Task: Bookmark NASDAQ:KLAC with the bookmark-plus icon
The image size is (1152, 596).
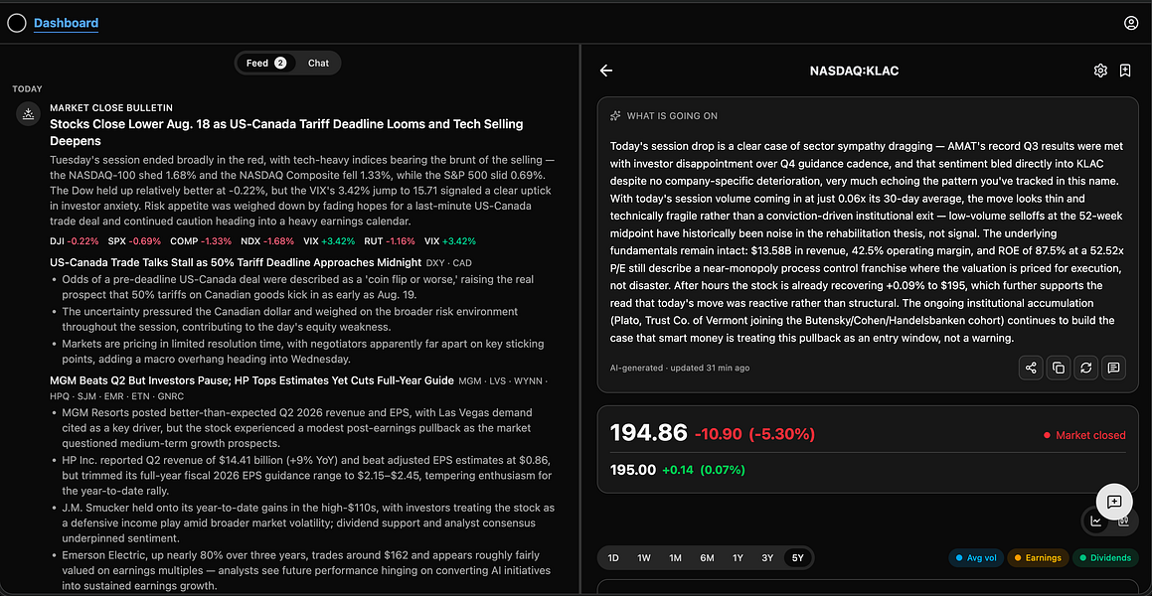Action: (x=1125, y=71)
